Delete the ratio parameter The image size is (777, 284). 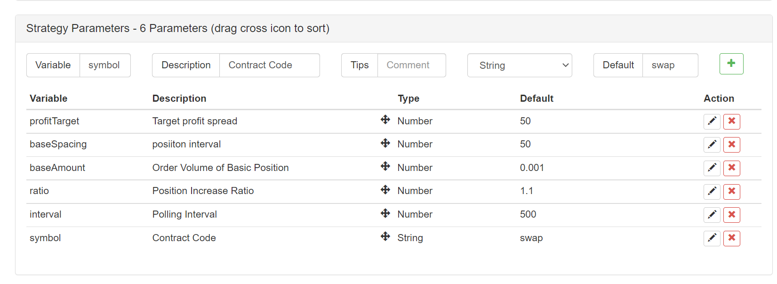point(731,192)
